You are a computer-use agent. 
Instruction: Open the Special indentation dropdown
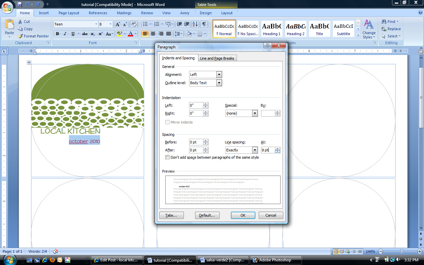click(x=255, y=114)
